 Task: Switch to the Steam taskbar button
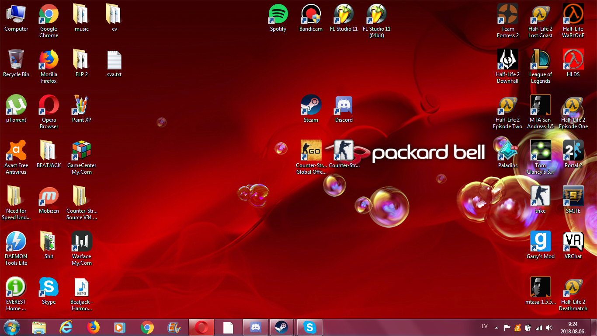click(281, 327)
